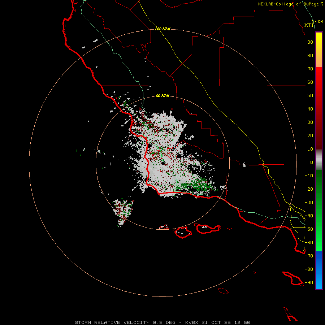The height and width of the screenshot is (325, 325).
Task: Click the "0.5 DEG" elevation text in caption
Action: 164,322
